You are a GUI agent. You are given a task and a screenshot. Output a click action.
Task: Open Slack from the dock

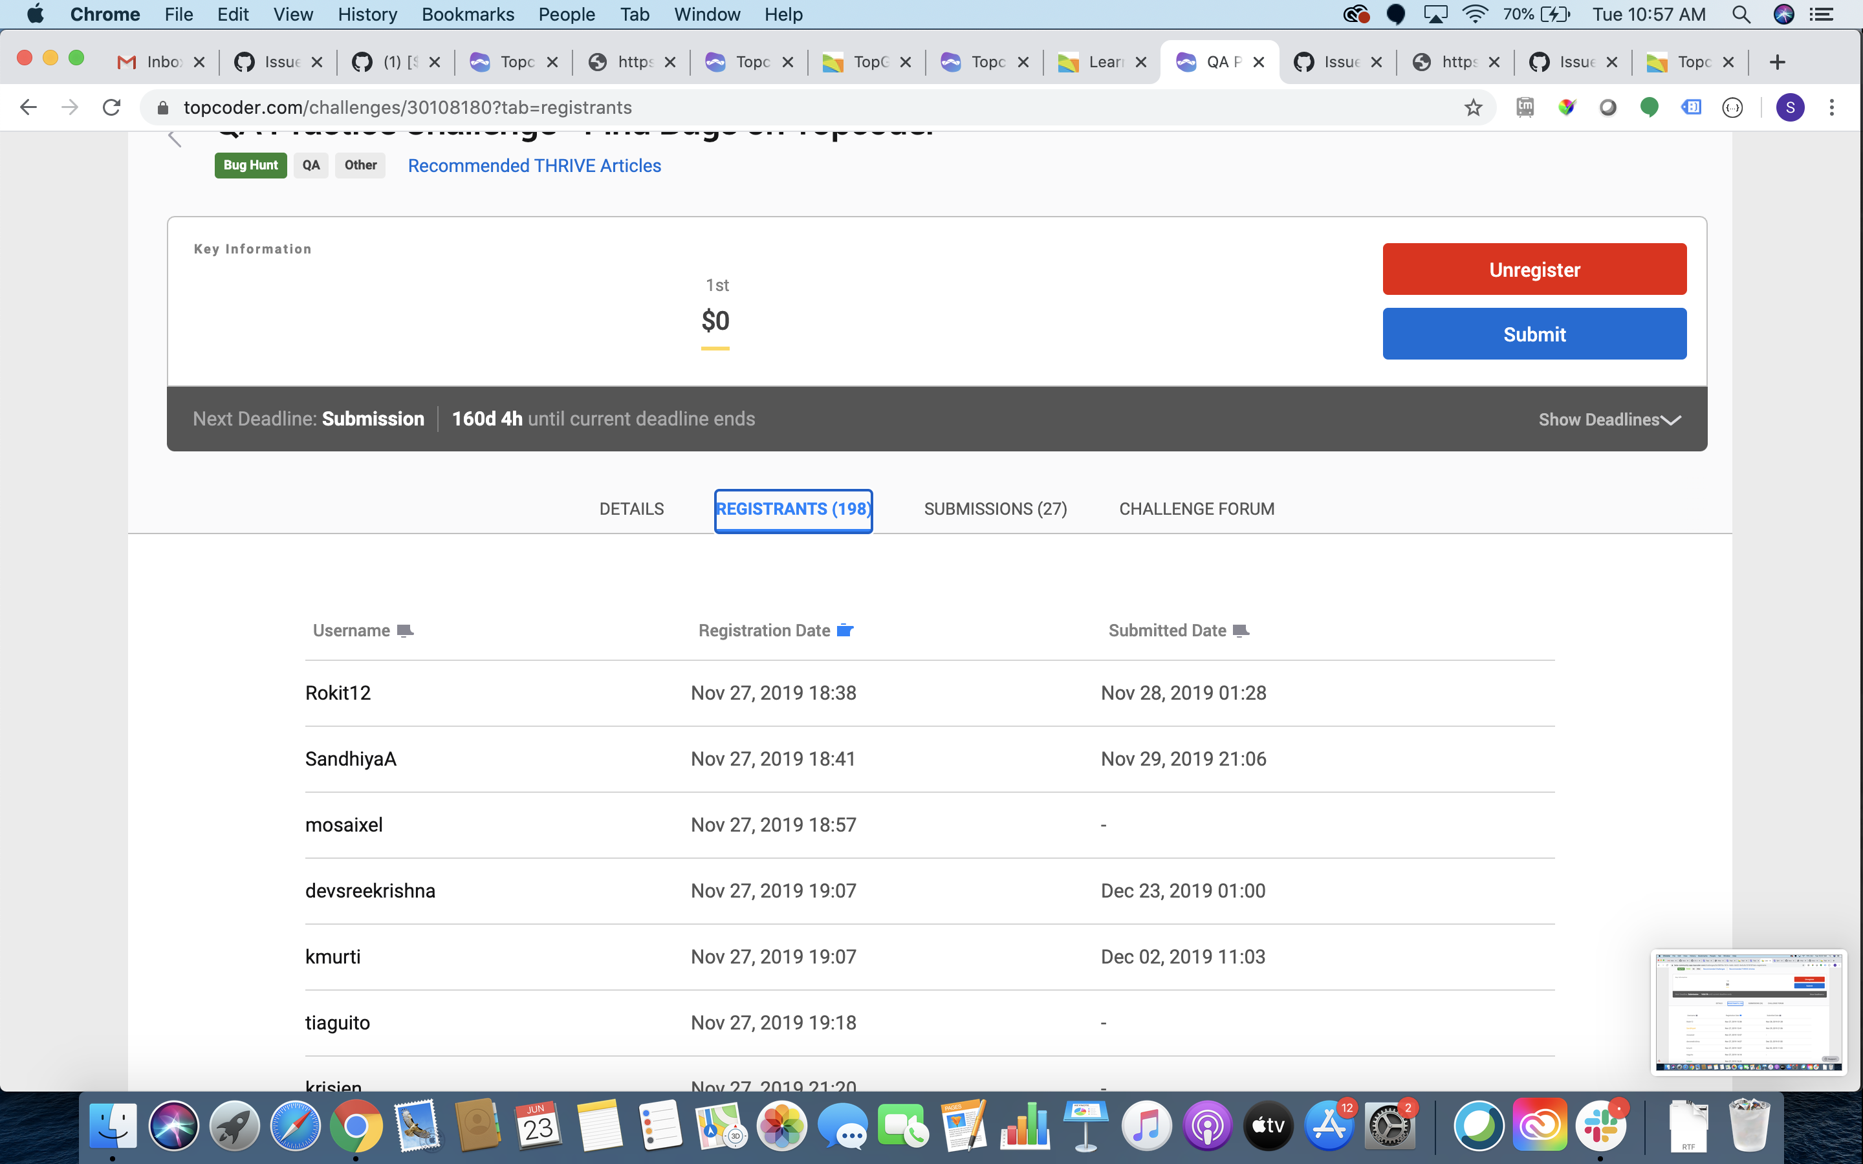[x=1600, y=1126]
